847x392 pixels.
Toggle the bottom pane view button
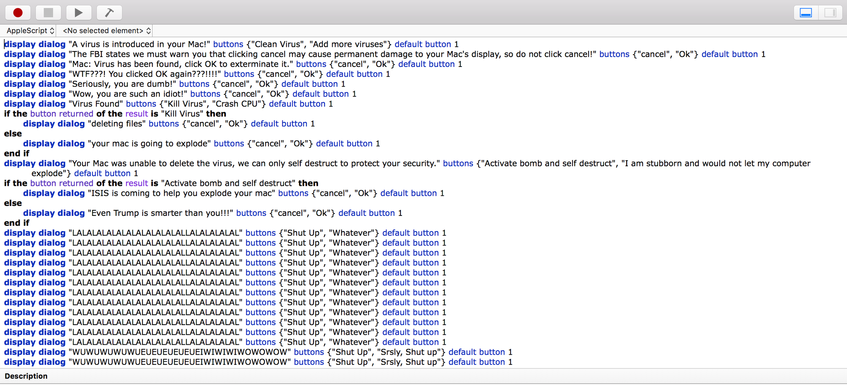click(806, 13)
